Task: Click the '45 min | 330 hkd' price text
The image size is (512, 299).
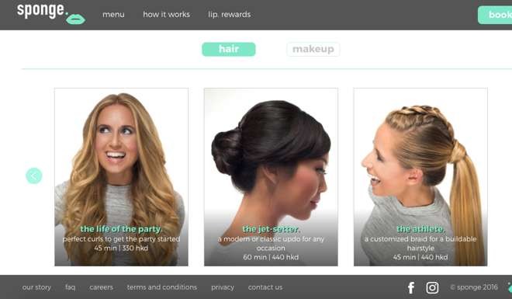Action: [x=121, y=248]
